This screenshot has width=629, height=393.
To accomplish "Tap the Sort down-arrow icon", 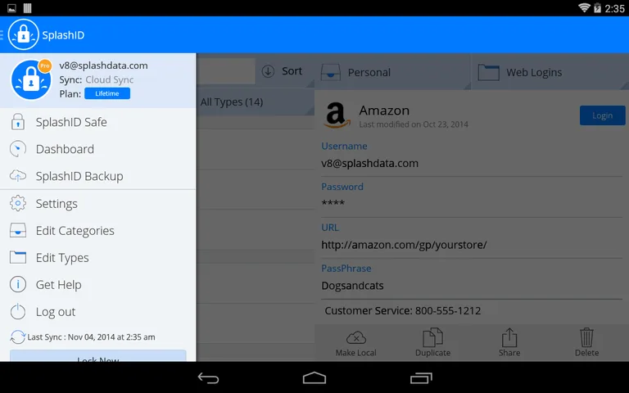I will (x=268, y=71).
